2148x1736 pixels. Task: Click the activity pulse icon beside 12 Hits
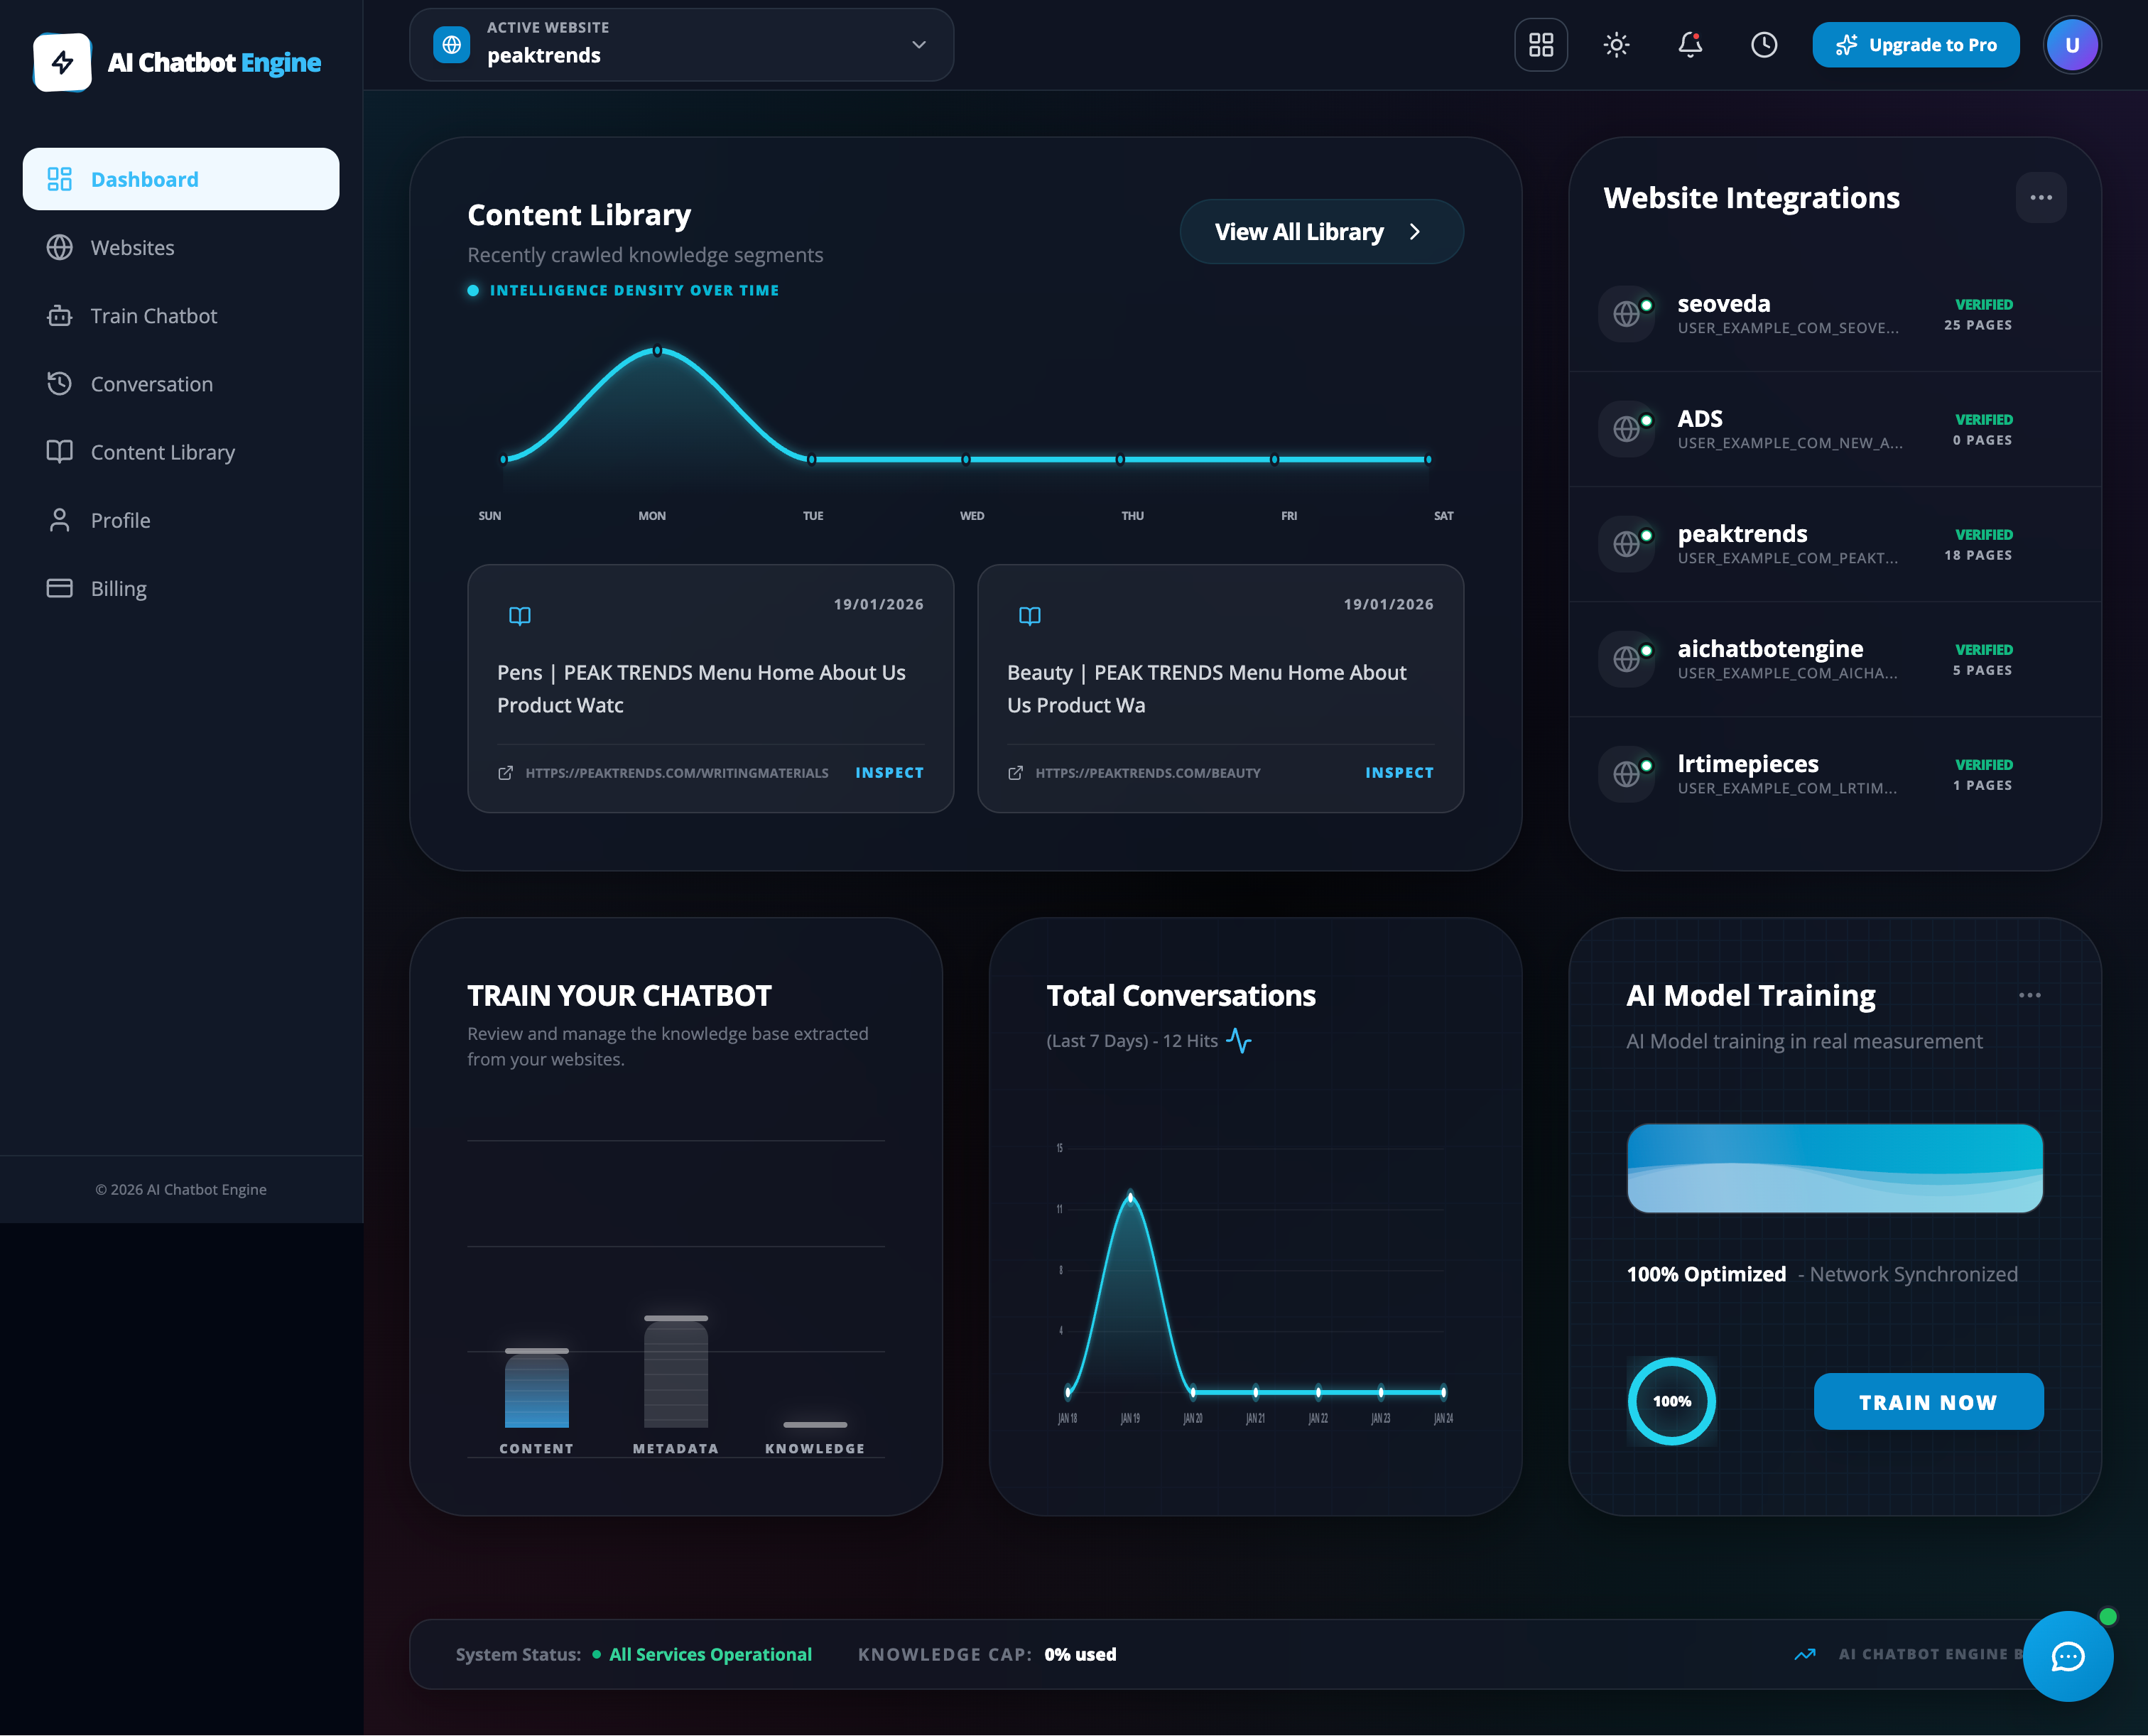1238,1041
